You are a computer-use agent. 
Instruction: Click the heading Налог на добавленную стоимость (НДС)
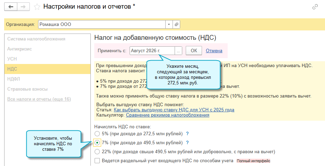click(155, 38)
